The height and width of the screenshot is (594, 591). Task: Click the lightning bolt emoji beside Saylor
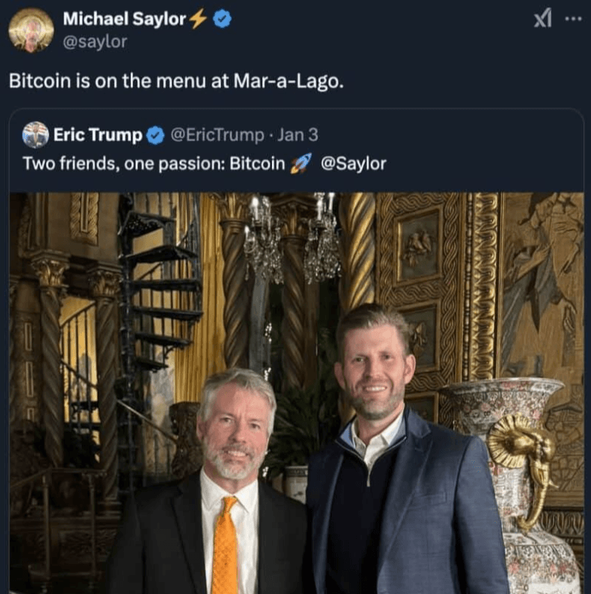tap(198, 19)
